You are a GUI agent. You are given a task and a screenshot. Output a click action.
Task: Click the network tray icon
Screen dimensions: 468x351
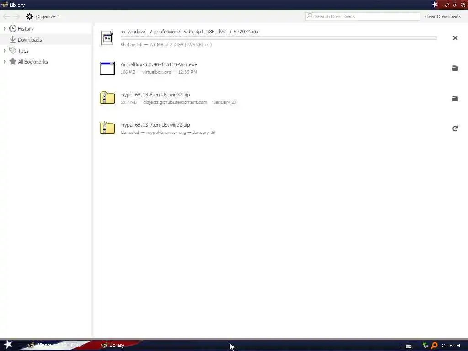(x=425, y=346)
